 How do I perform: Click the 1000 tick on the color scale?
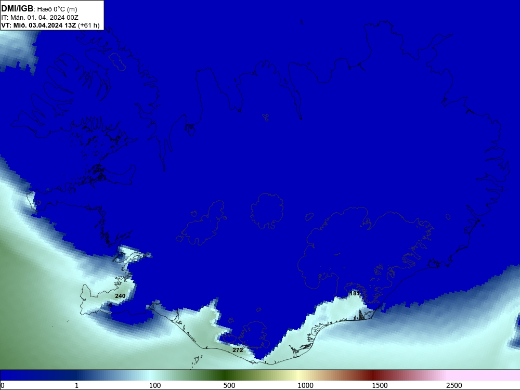[x=305, y=385]
